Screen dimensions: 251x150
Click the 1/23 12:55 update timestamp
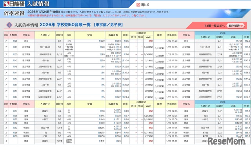pyautogui.click(x=172, y=123)
